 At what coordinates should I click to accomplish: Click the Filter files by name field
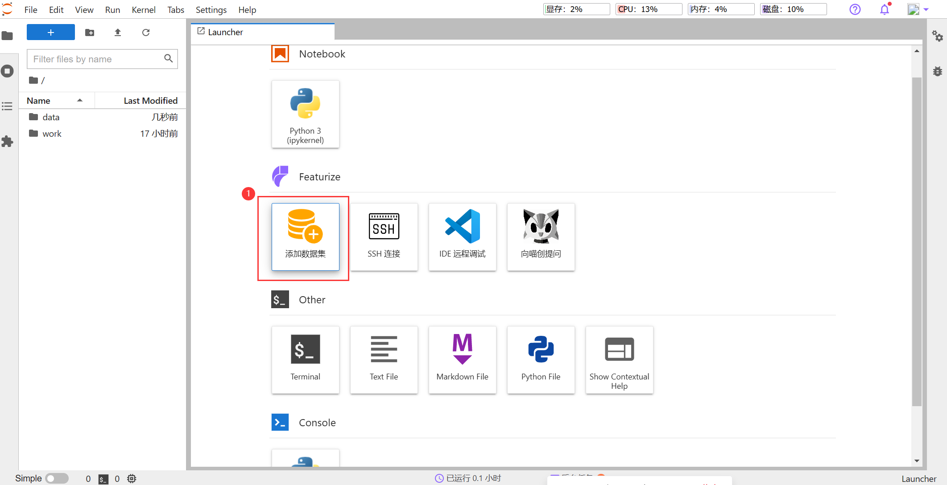pyautogui.click(x=96, y=59)
